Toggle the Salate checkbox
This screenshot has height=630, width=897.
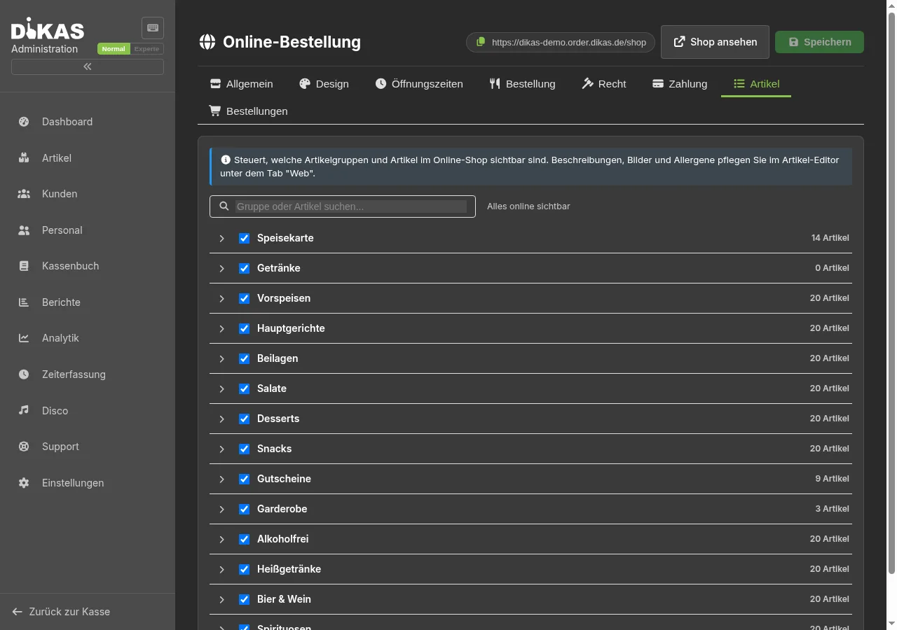tap(244, 388)
